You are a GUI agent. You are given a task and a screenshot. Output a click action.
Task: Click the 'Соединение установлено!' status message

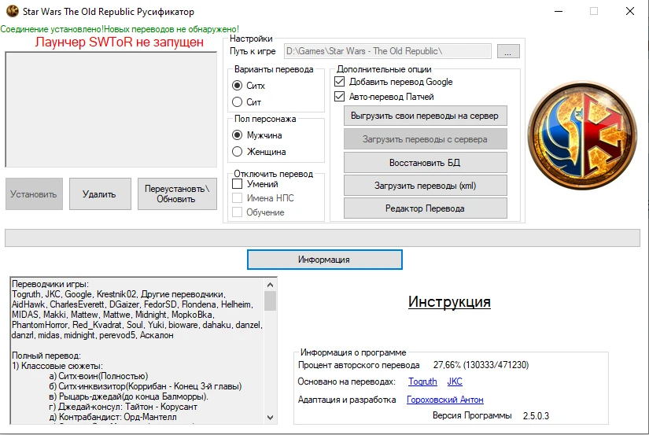tap(52, 29)
